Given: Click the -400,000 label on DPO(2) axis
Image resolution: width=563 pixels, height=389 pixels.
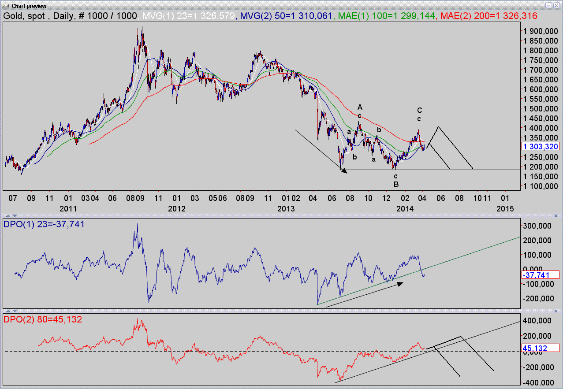Looking at the screenshot, I should pyautogui.click(x=539, y=383).
